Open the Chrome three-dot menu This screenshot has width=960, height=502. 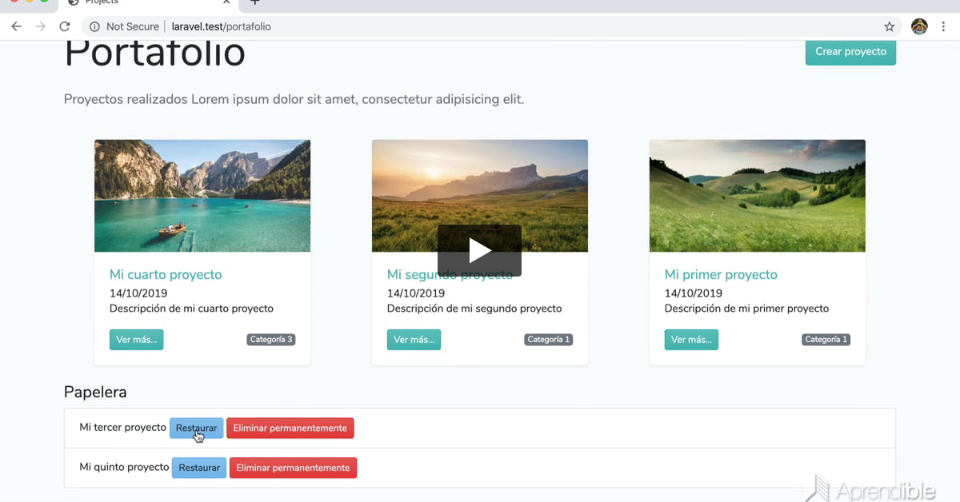(x=944, y=26)
